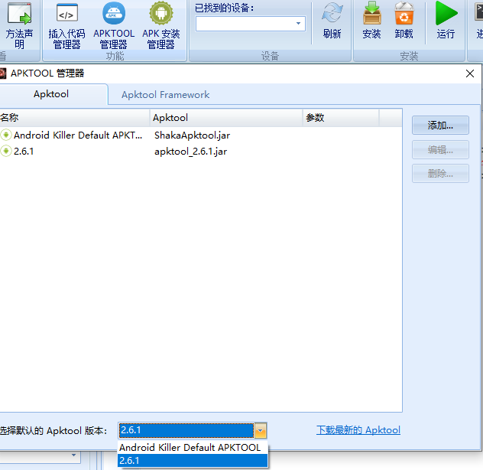Sort by the Apktool column header

coord(226,118)
